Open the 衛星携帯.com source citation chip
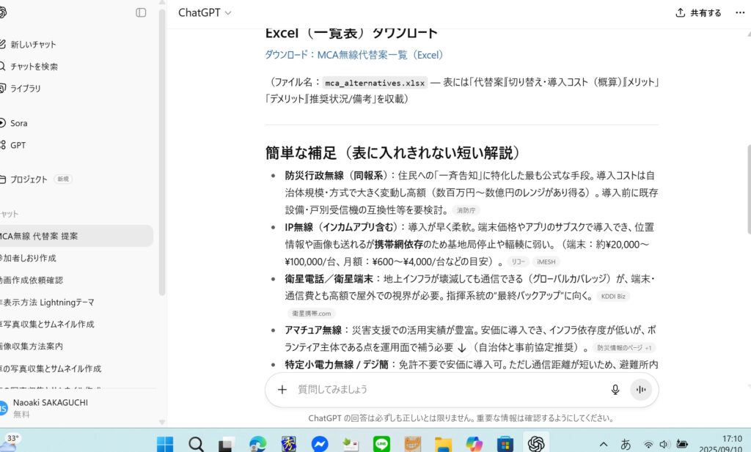Screen dimensions: 751x452 coord(311,314)
